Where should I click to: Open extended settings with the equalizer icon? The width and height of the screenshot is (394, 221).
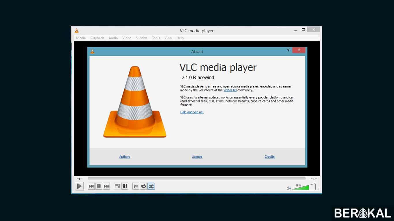pyautogui.click(x=125, y=186)
